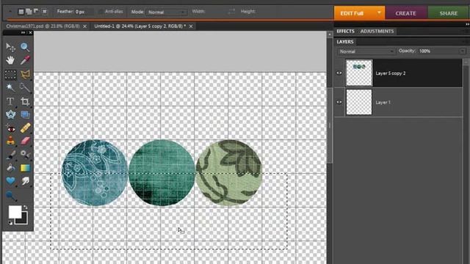Select the Quick Selection brush tool
Screen dimensions: 470x264
25,87
